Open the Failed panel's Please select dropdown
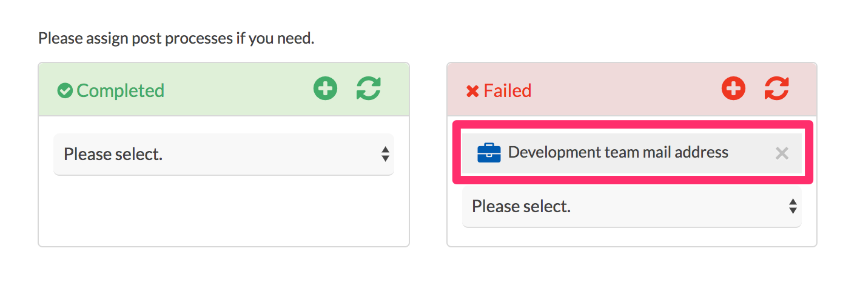Image resolution: width=860 pixels, height=291 pixels. (632, 207)
